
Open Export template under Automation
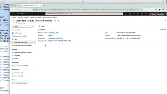tap(19, 76)
